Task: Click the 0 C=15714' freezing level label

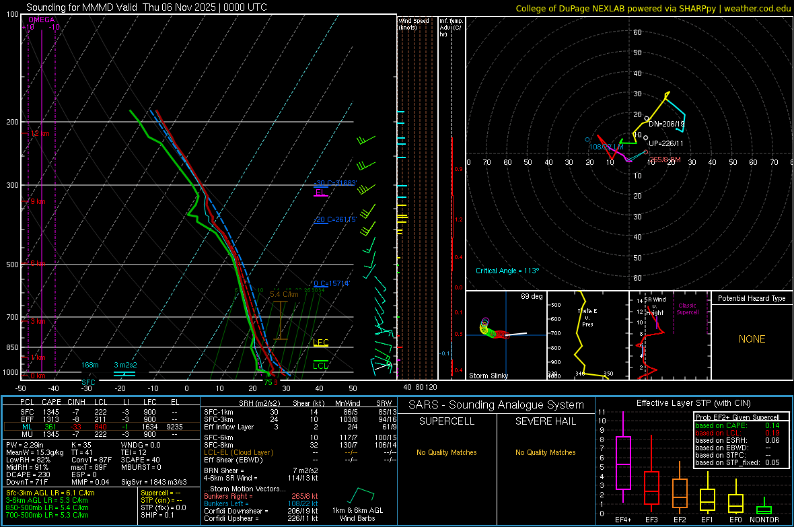Action: 332,283
